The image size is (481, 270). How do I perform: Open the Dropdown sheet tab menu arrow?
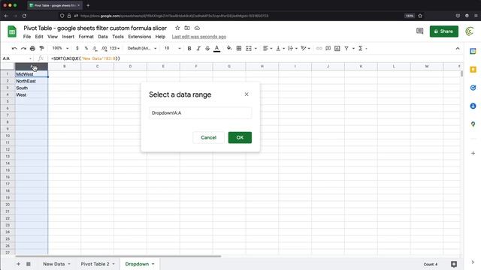pyautogui.click(x=153, y=264)
